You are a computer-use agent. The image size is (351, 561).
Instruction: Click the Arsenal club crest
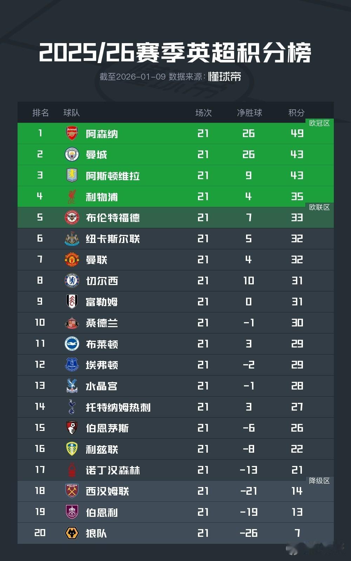click(72, 133)
